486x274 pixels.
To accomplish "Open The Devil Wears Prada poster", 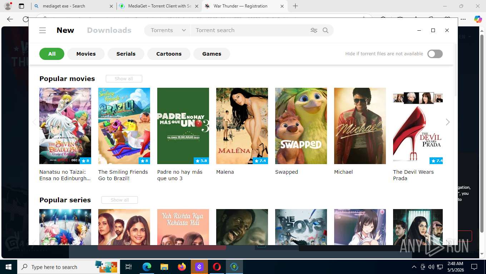I will (418, 126).
